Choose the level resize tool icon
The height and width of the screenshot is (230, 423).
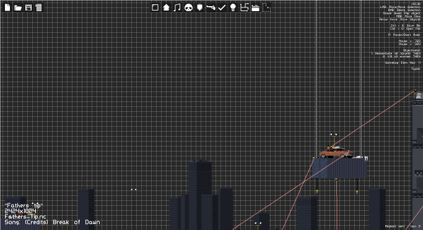pyautogui.click(x=244, y=7)
